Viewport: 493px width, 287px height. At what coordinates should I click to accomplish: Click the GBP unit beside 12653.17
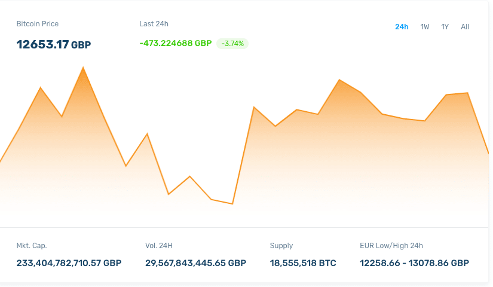pos(81,45)
